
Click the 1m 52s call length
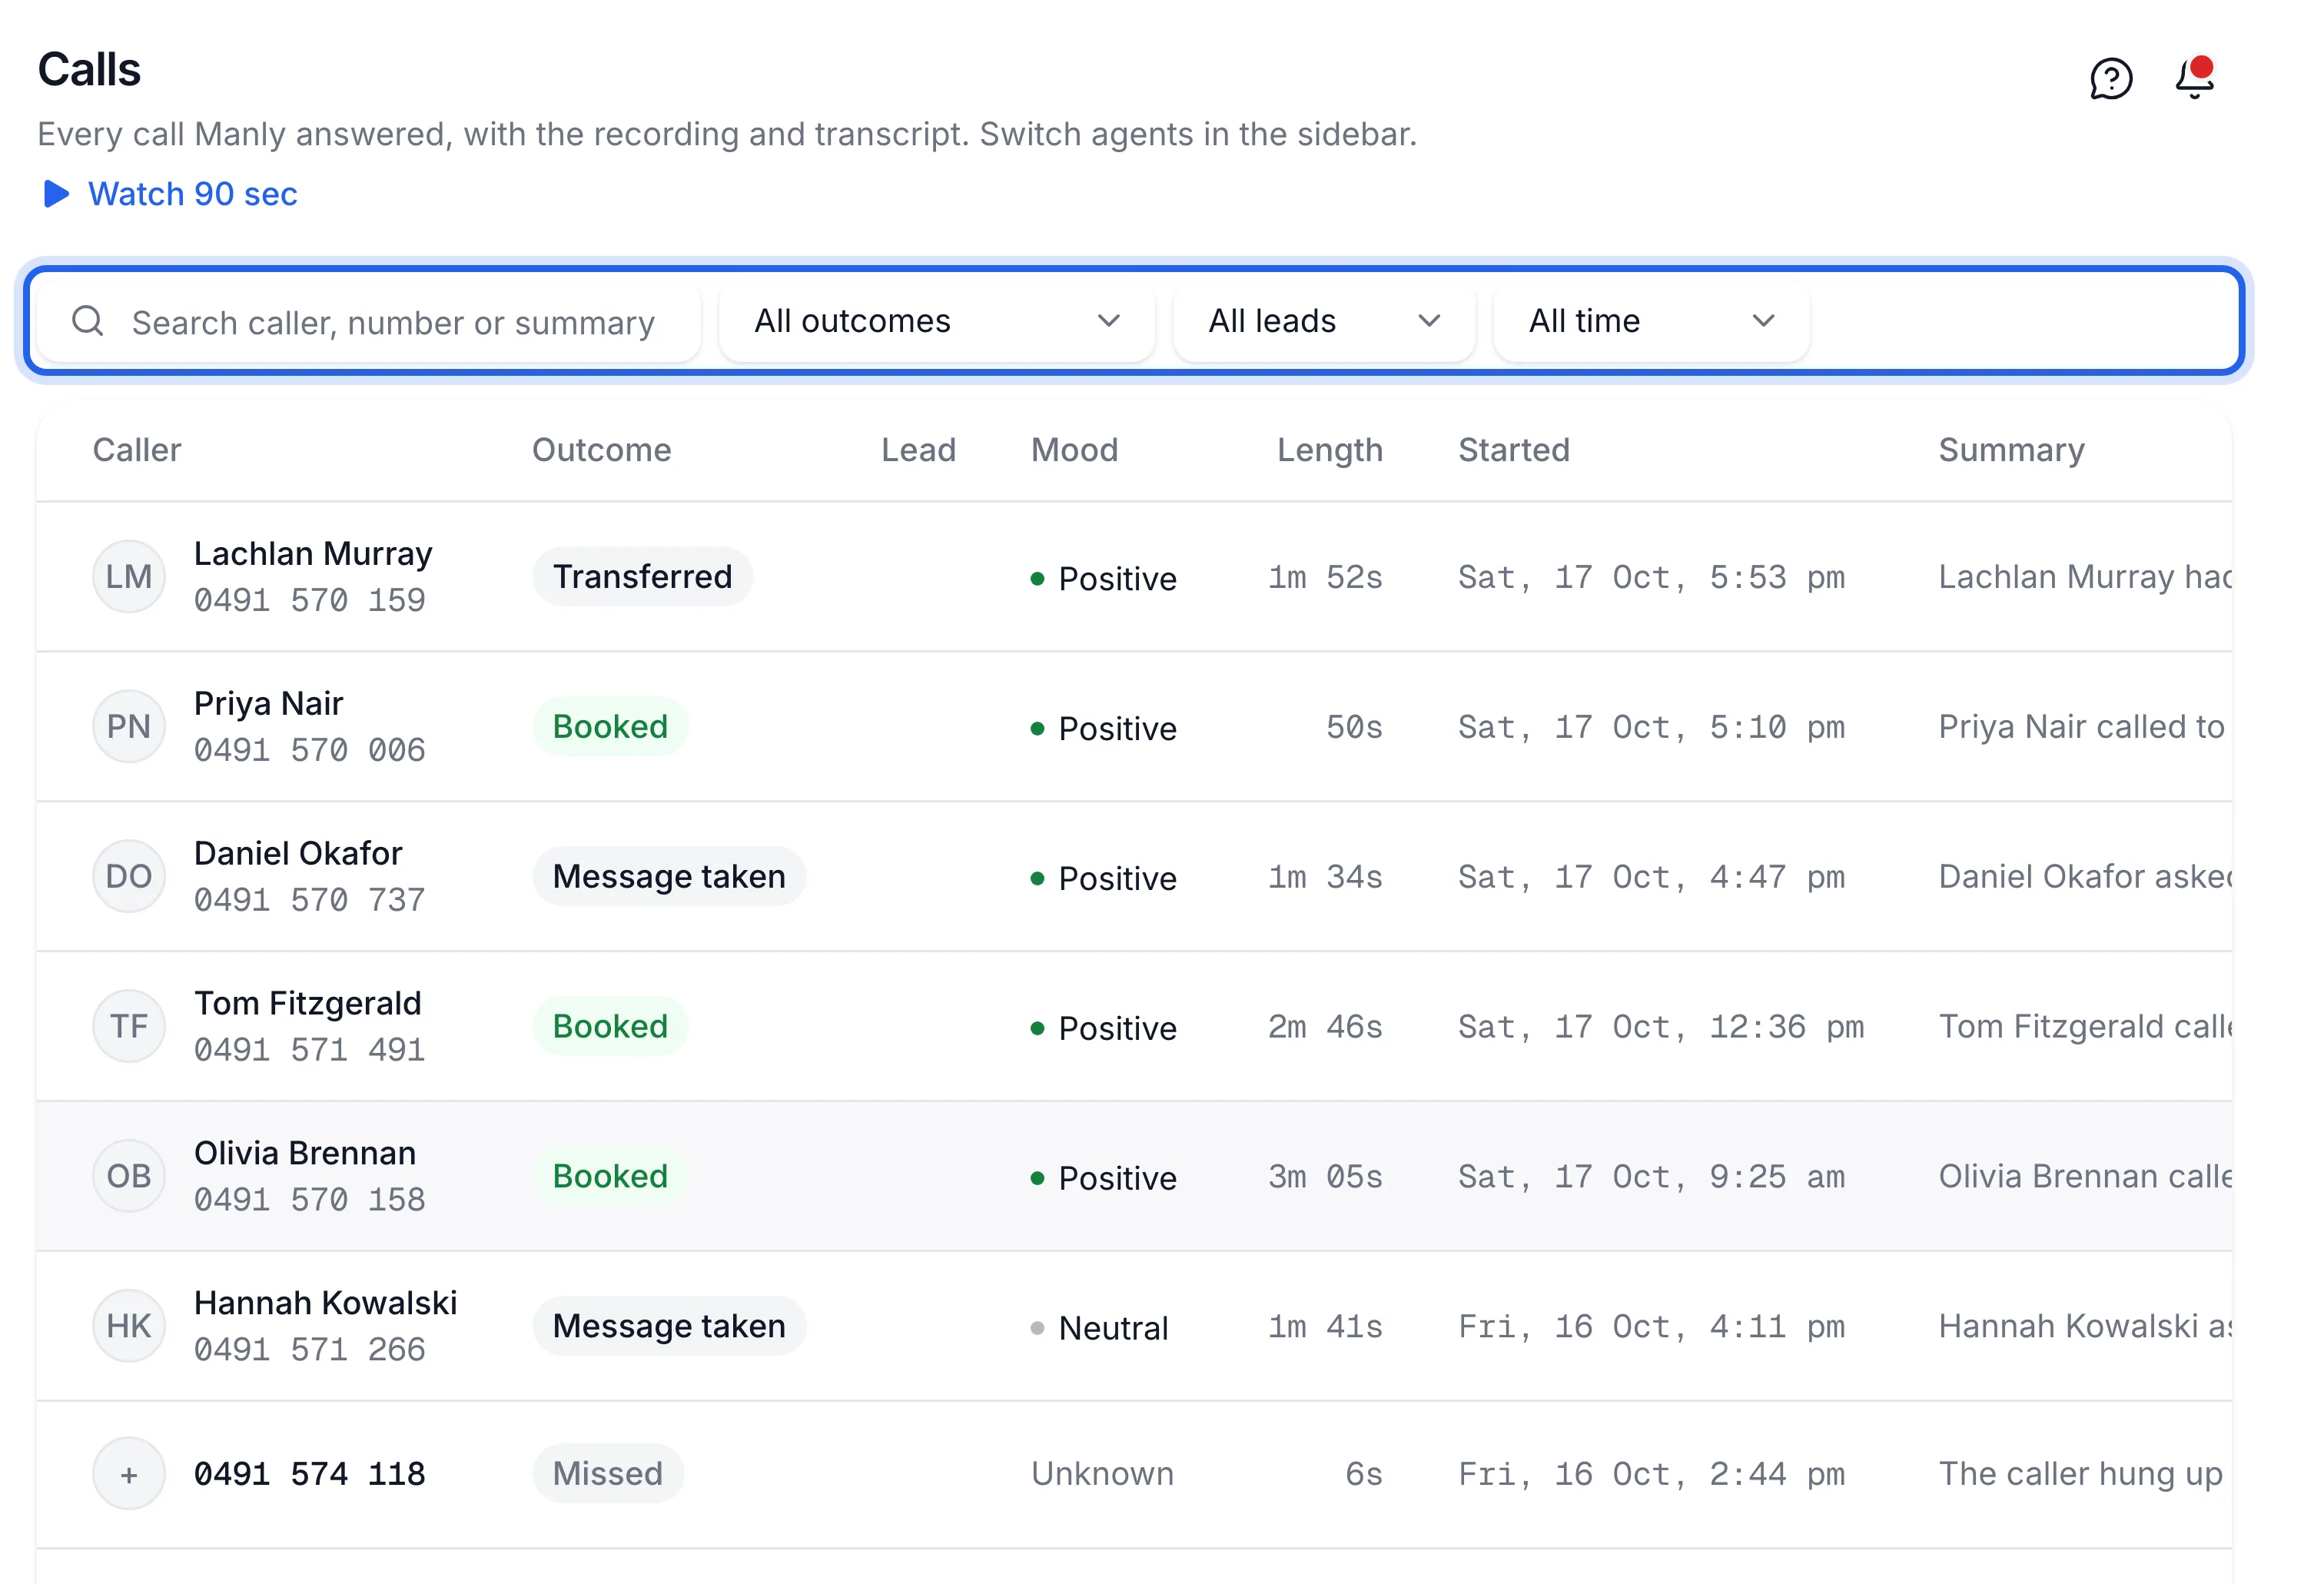coord(1326,577)
